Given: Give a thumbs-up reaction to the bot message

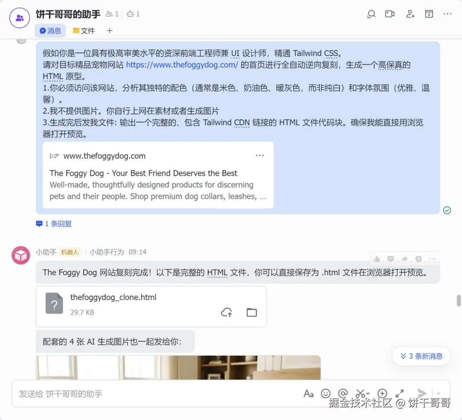Looking at the screenshot, I should (376, 259).
